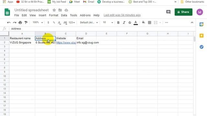Open the fill color picker
Viewport: 207px width, 116px height.
[144, 23]
